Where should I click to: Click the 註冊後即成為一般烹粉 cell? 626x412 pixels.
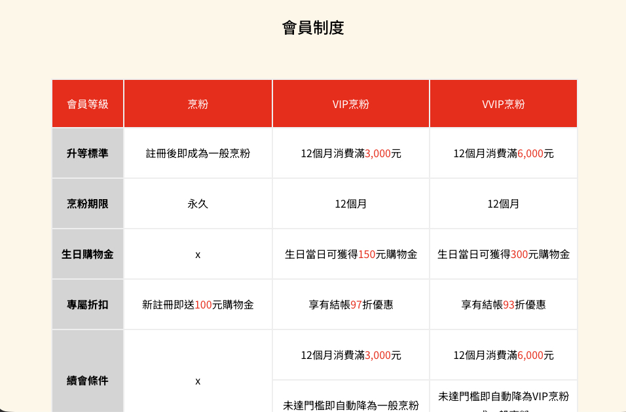198,153
